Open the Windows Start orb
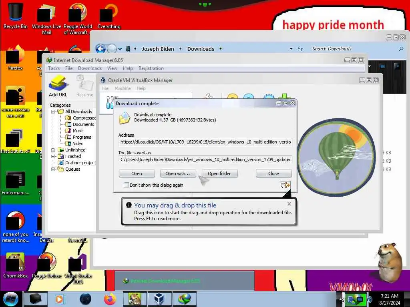The image size is (410, 307). [x=11, y=299]
